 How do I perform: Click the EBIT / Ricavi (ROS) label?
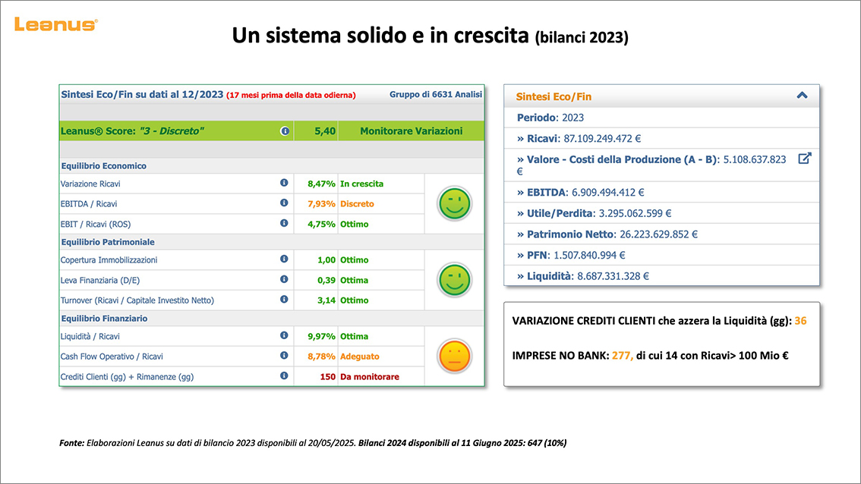coord(96,225)
